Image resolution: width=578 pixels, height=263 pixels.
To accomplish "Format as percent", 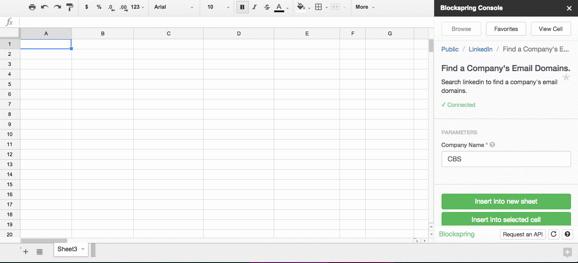I will (x=99, y=7).
